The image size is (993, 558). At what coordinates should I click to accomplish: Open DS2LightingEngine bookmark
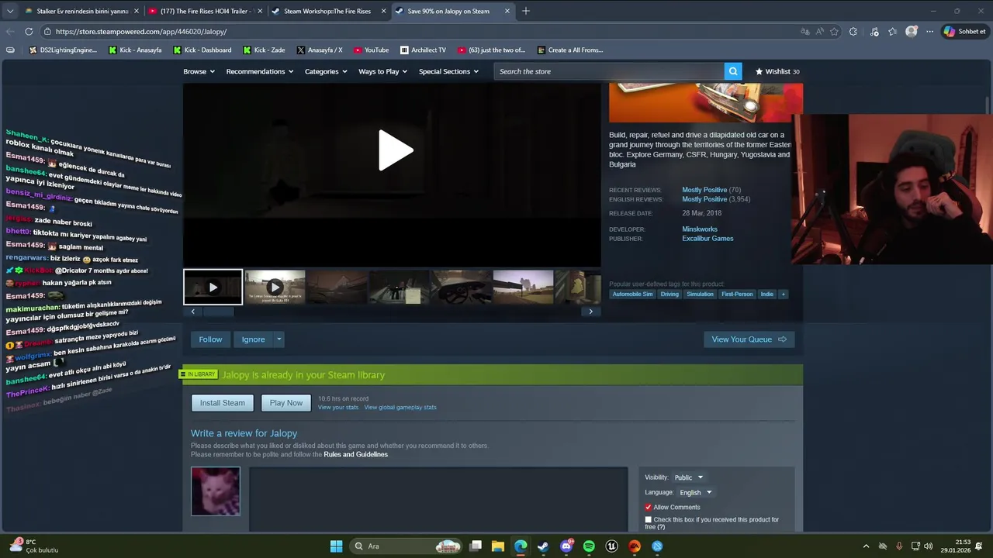pos(64,50)
